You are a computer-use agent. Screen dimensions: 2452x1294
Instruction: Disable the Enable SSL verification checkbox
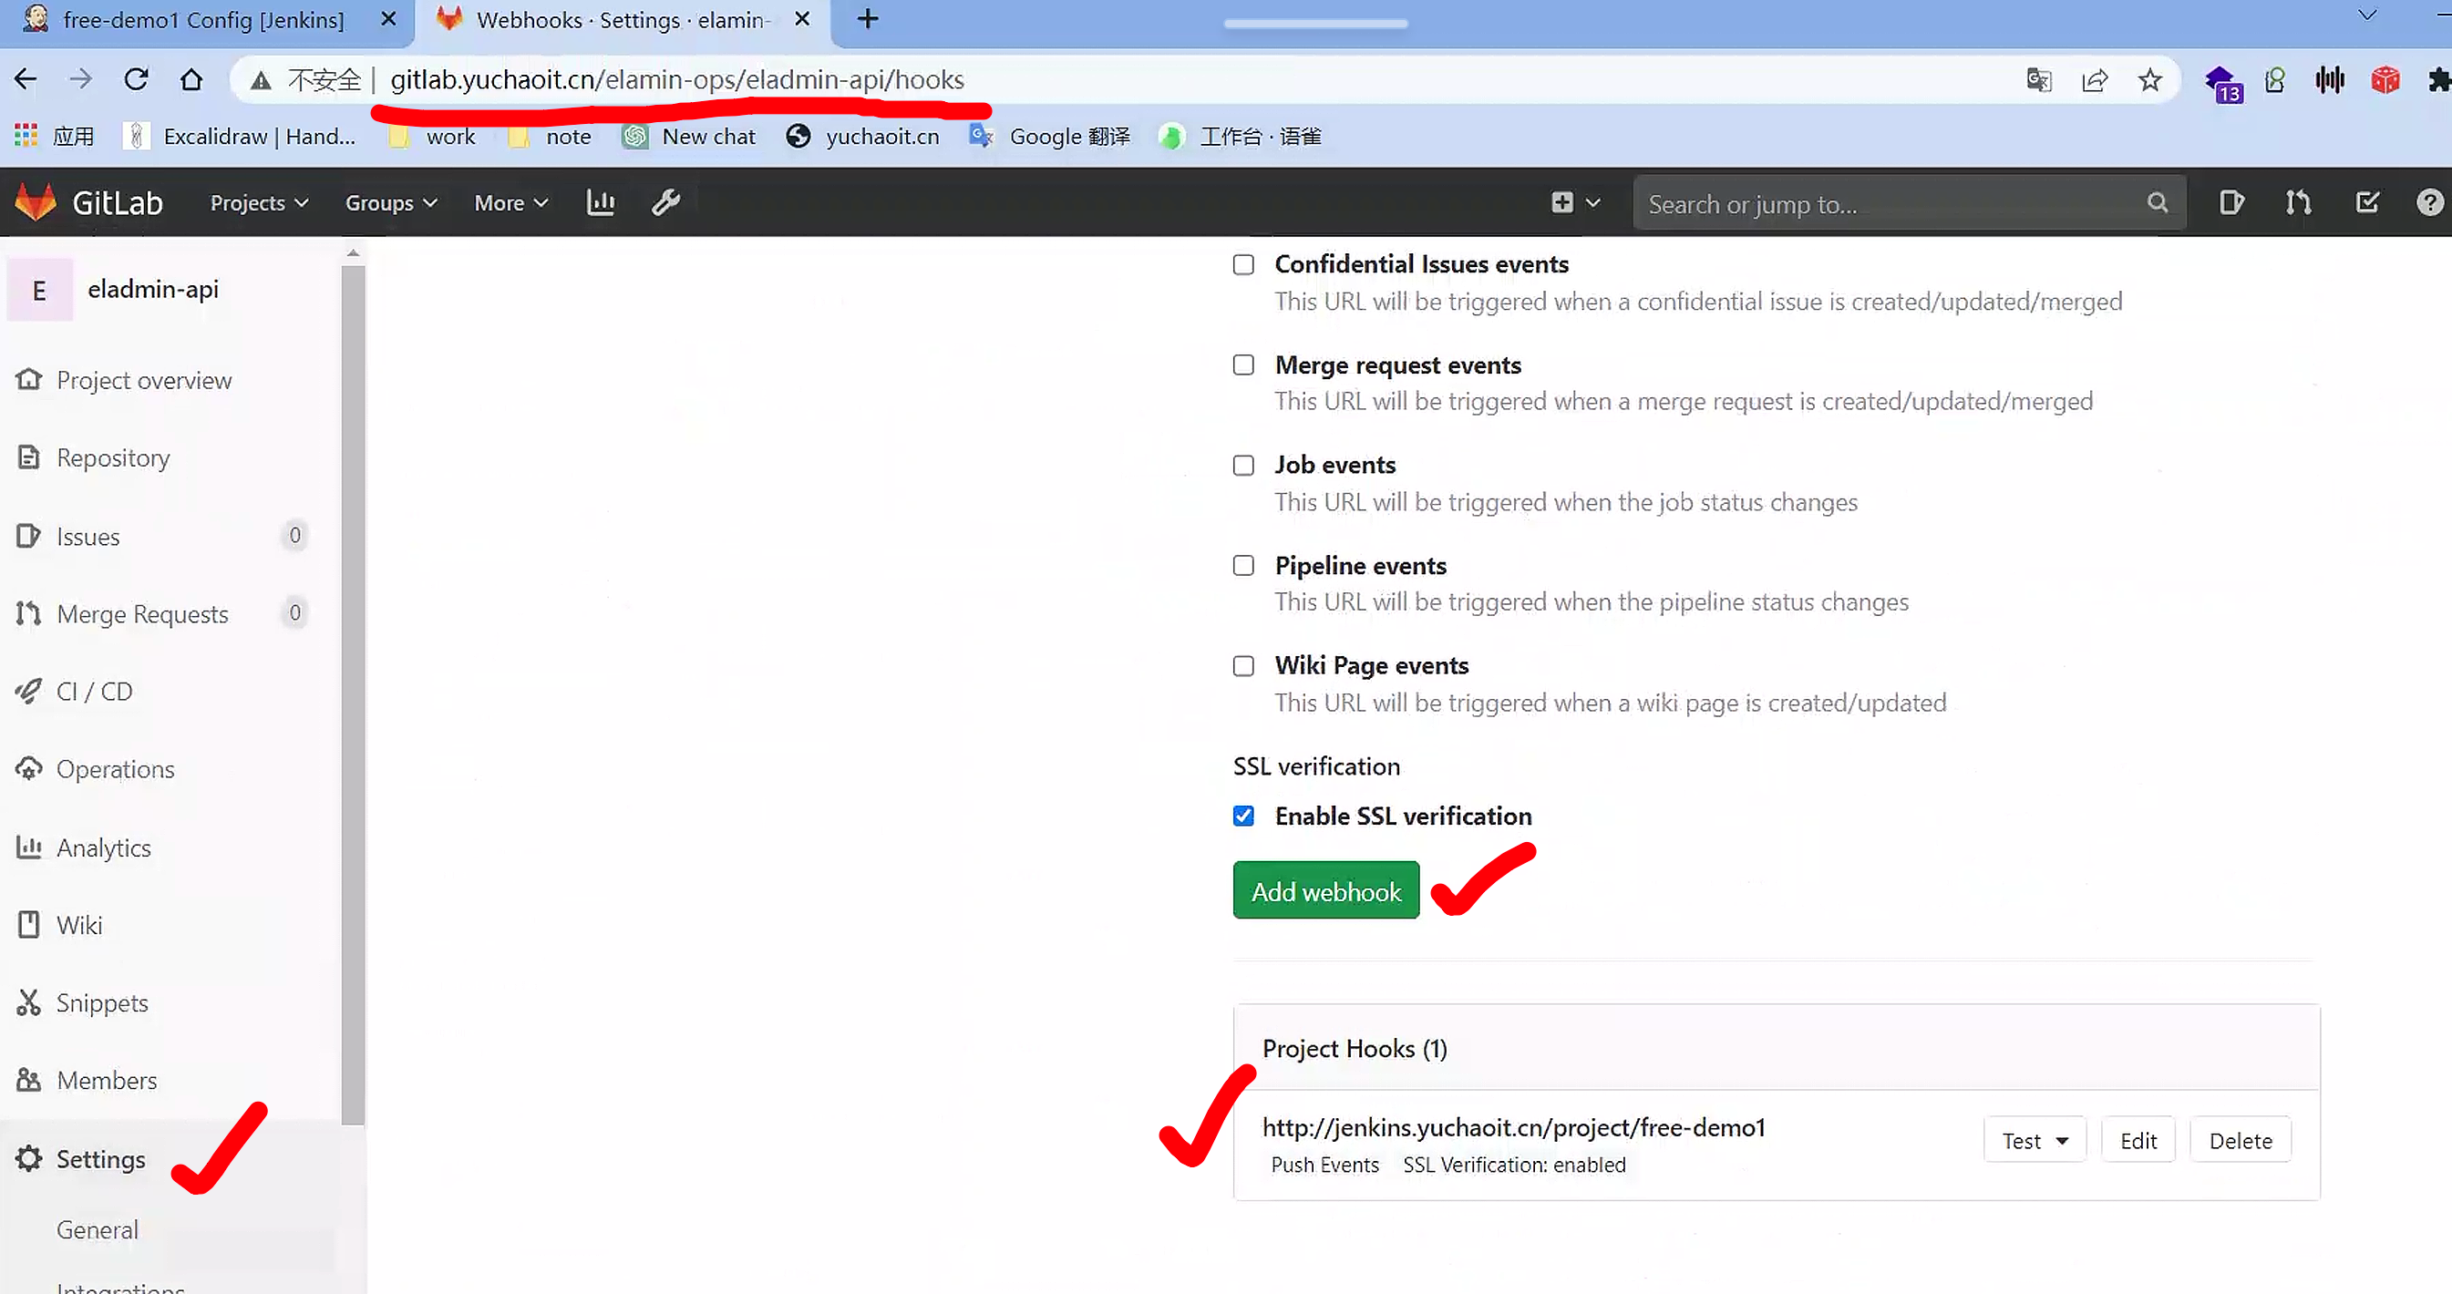[1243, 816]
